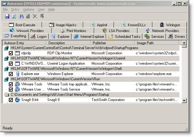
Task: Click the SnagIt 8.lnk blue icon
Action: (x=17, y=100)
